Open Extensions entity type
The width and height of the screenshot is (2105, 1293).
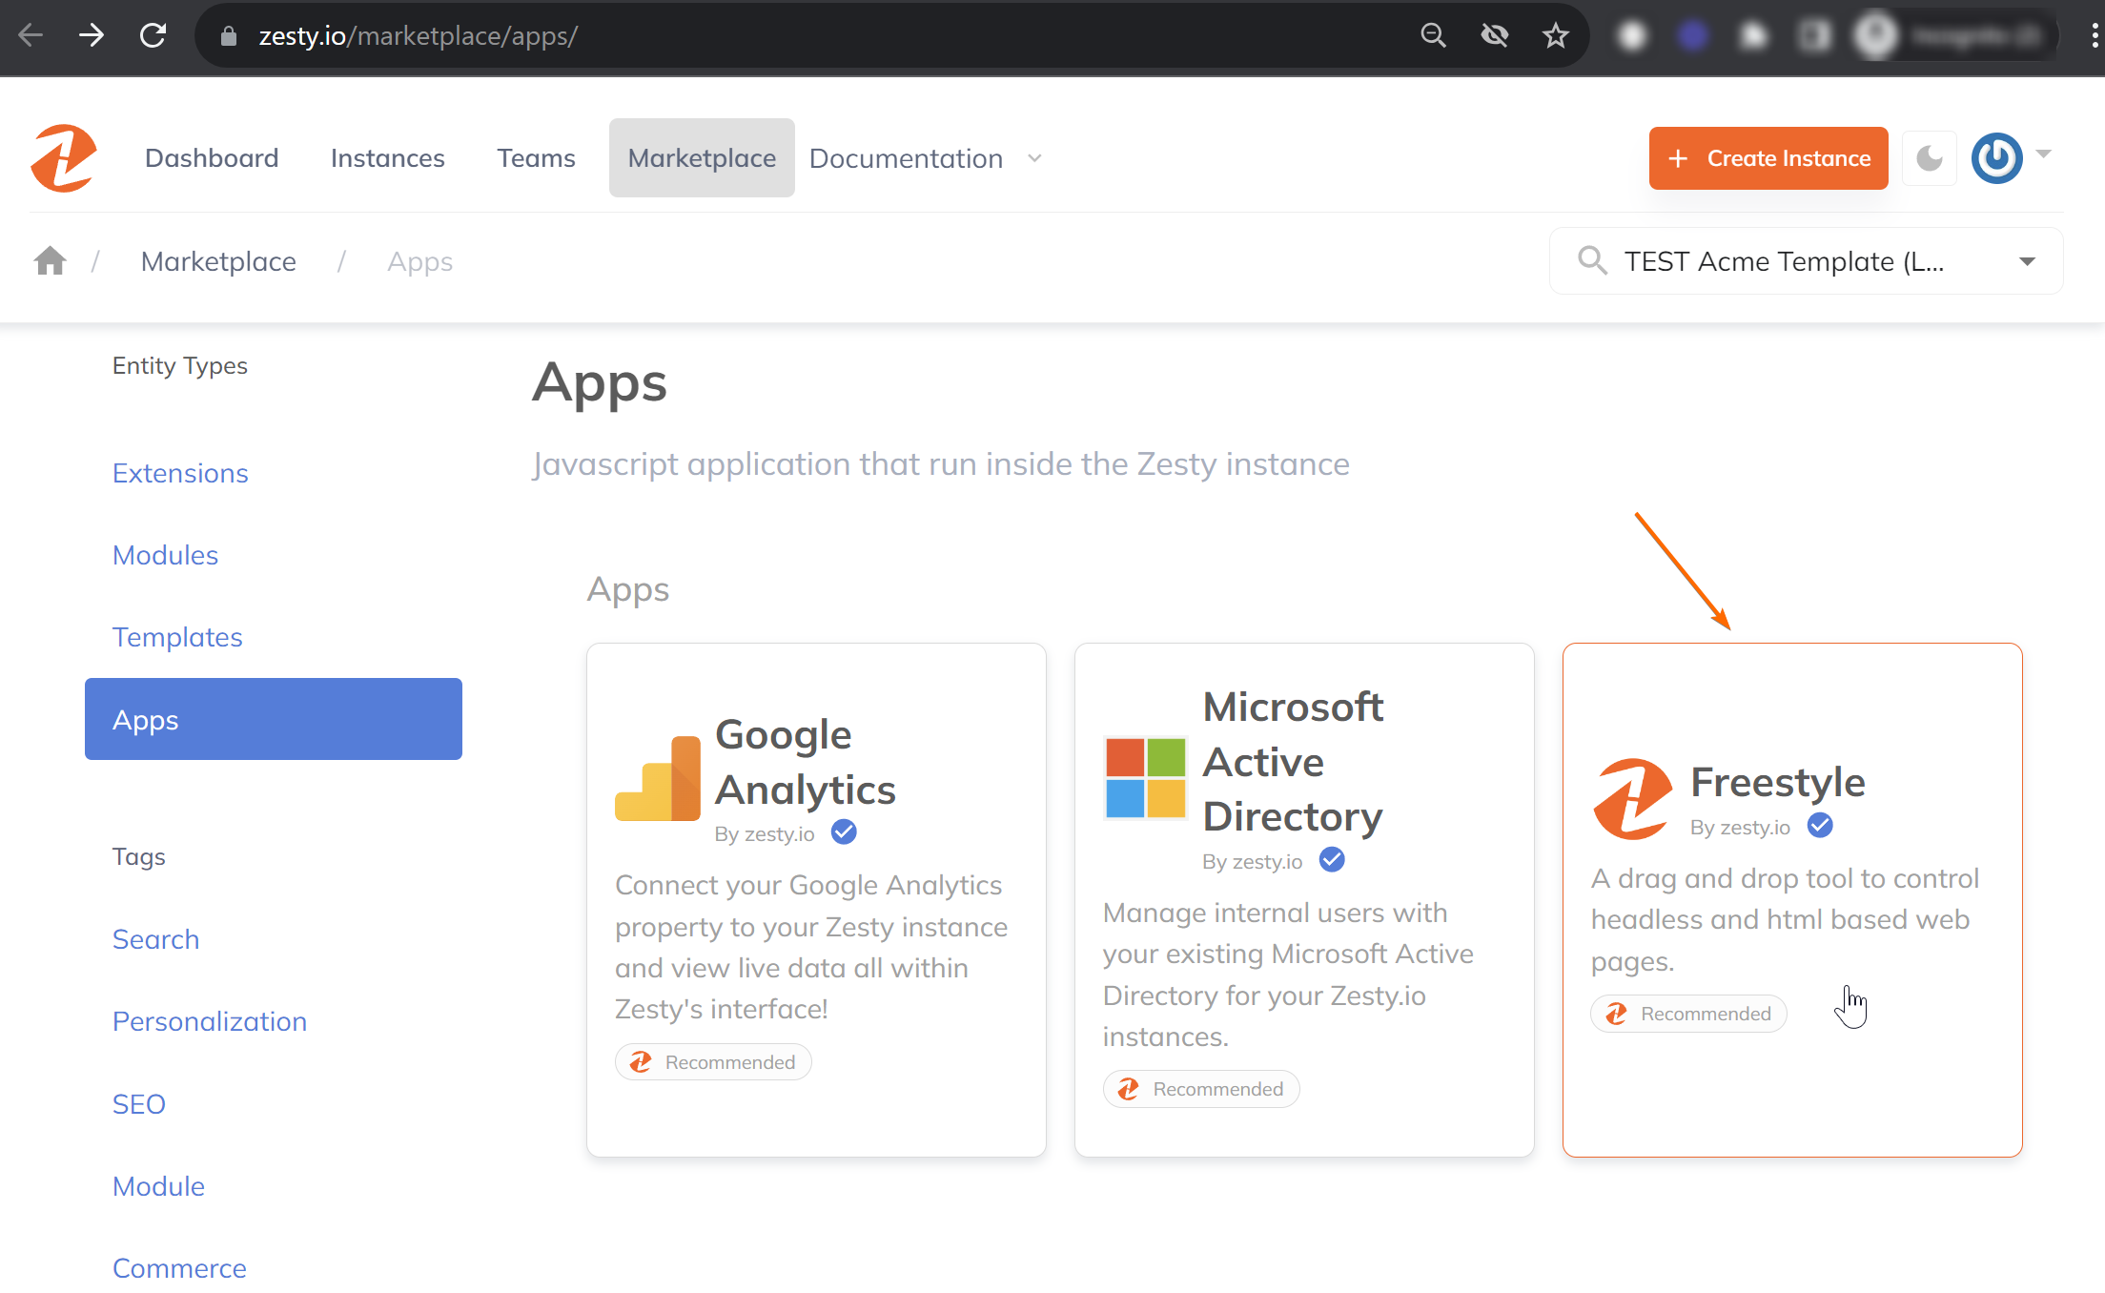(x=180, y=473)
